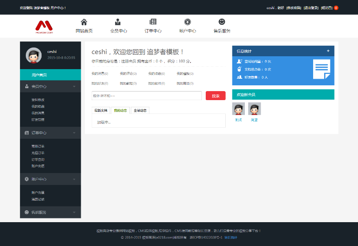The image size is (358, 246).
Task: Click the 测试 member name link
Action: click(x=238, y=120)
